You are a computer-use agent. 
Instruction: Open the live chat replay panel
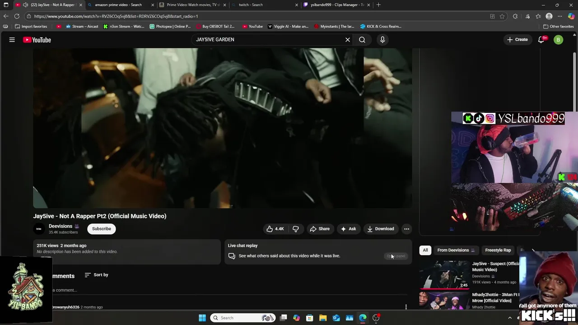tap(396, 256)
